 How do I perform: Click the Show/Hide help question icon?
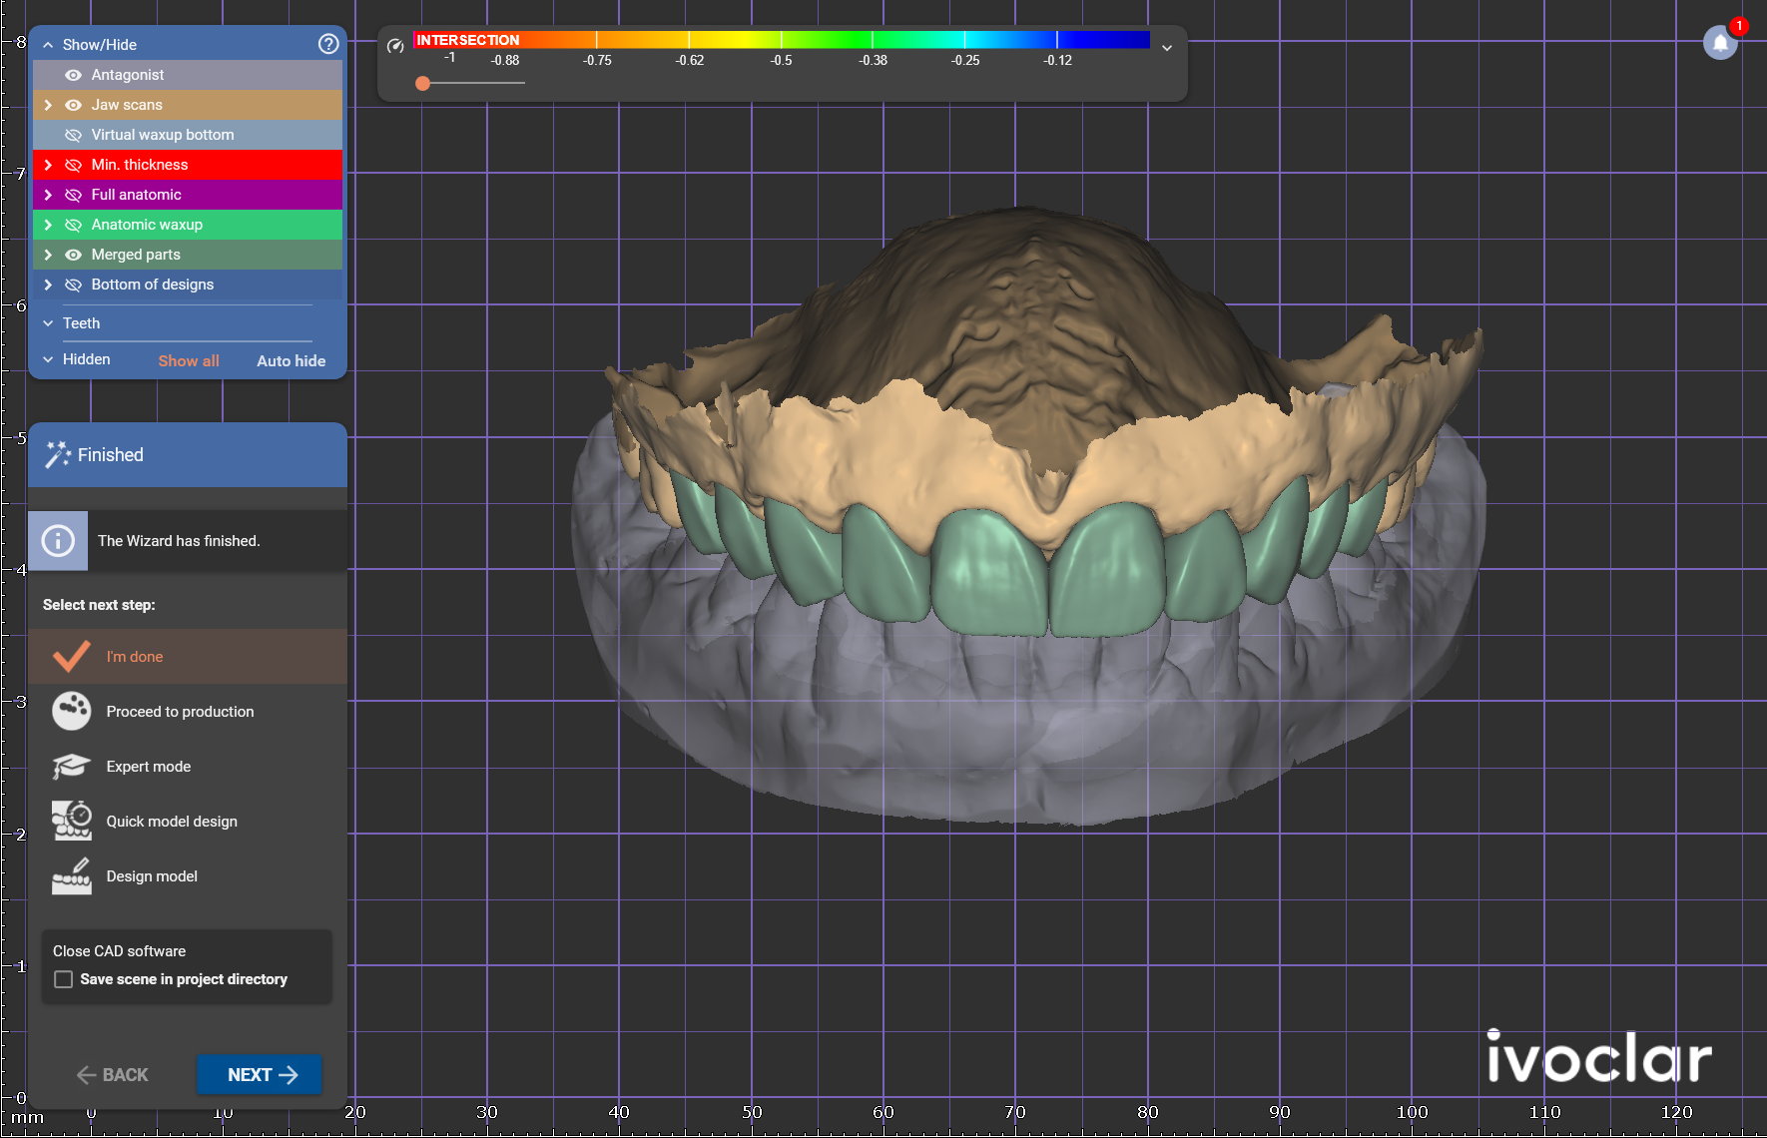point(328,44)
